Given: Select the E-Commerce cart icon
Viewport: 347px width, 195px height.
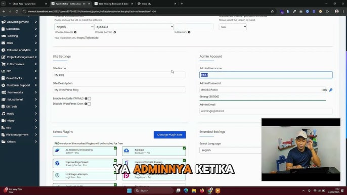Looking at the screenshot, I should point(4,64).
